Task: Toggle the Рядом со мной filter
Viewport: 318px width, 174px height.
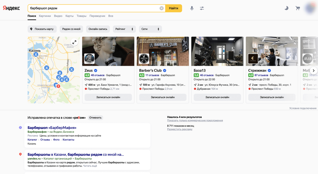Action: point(71,29)
